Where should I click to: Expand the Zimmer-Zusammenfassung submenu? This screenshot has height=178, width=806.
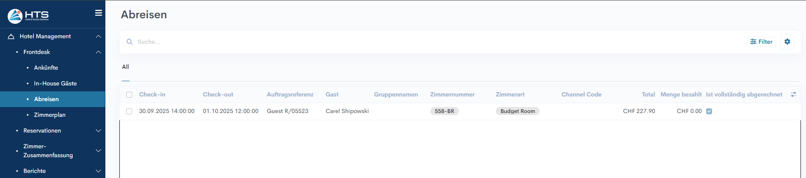98,151
